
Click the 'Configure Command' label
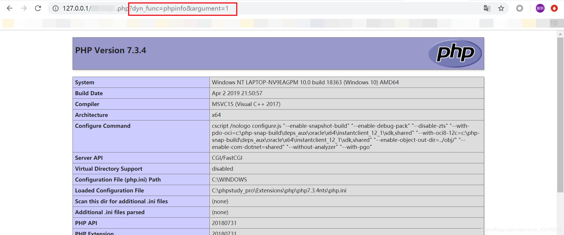pyautogui.click(x=103, y=126)
